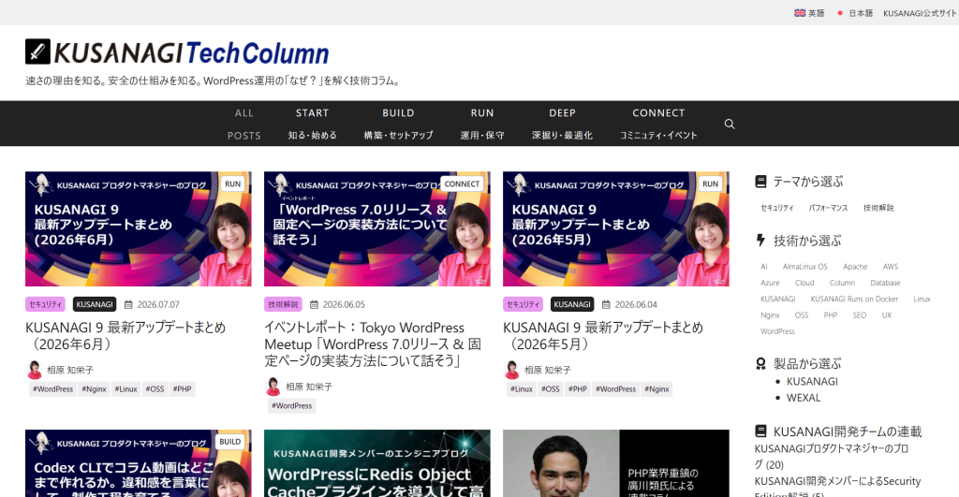Open Codex CLI column video thumbnail
The width and height of the screenshot is (959, 497).
pyautogui.click(x=139, y=463)
